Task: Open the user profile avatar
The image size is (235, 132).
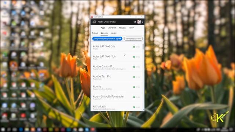Action: click(x=139, y=22)
